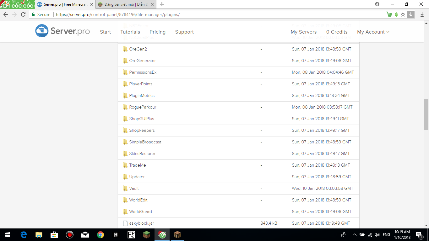Screen dimensions: 429x241
Task: Click the ENG input language indicator
Action: pos(386,235)
